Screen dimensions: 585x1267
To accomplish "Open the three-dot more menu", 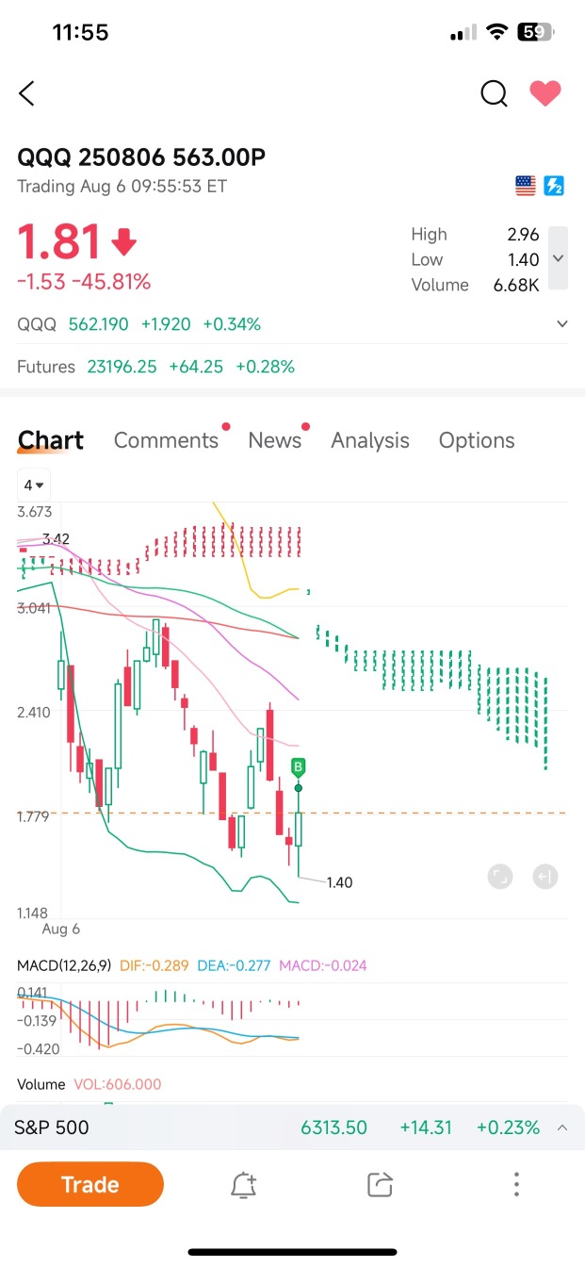I will click(x=516, y=1185).
